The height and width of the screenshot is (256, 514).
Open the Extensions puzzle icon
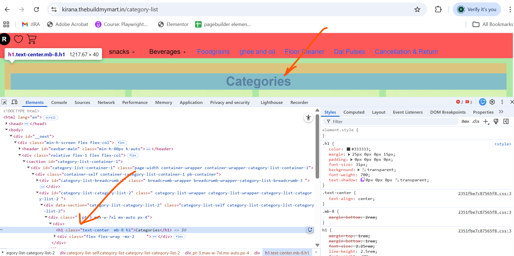(x=438, y=9)
